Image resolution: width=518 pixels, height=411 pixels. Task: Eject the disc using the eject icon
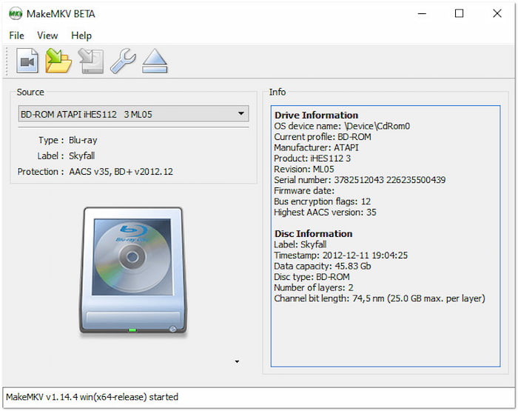(x=155, y=61)
